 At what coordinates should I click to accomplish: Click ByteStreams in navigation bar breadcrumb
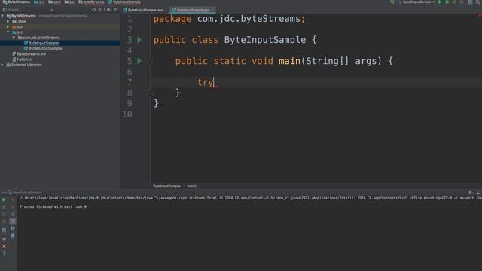click(17, 2)
